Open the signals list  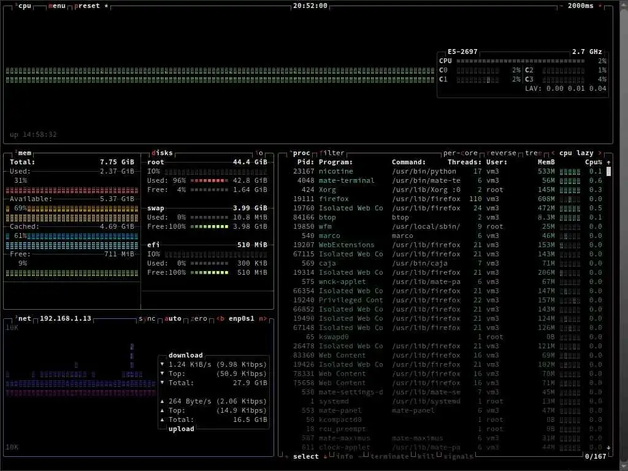(458, 456)
